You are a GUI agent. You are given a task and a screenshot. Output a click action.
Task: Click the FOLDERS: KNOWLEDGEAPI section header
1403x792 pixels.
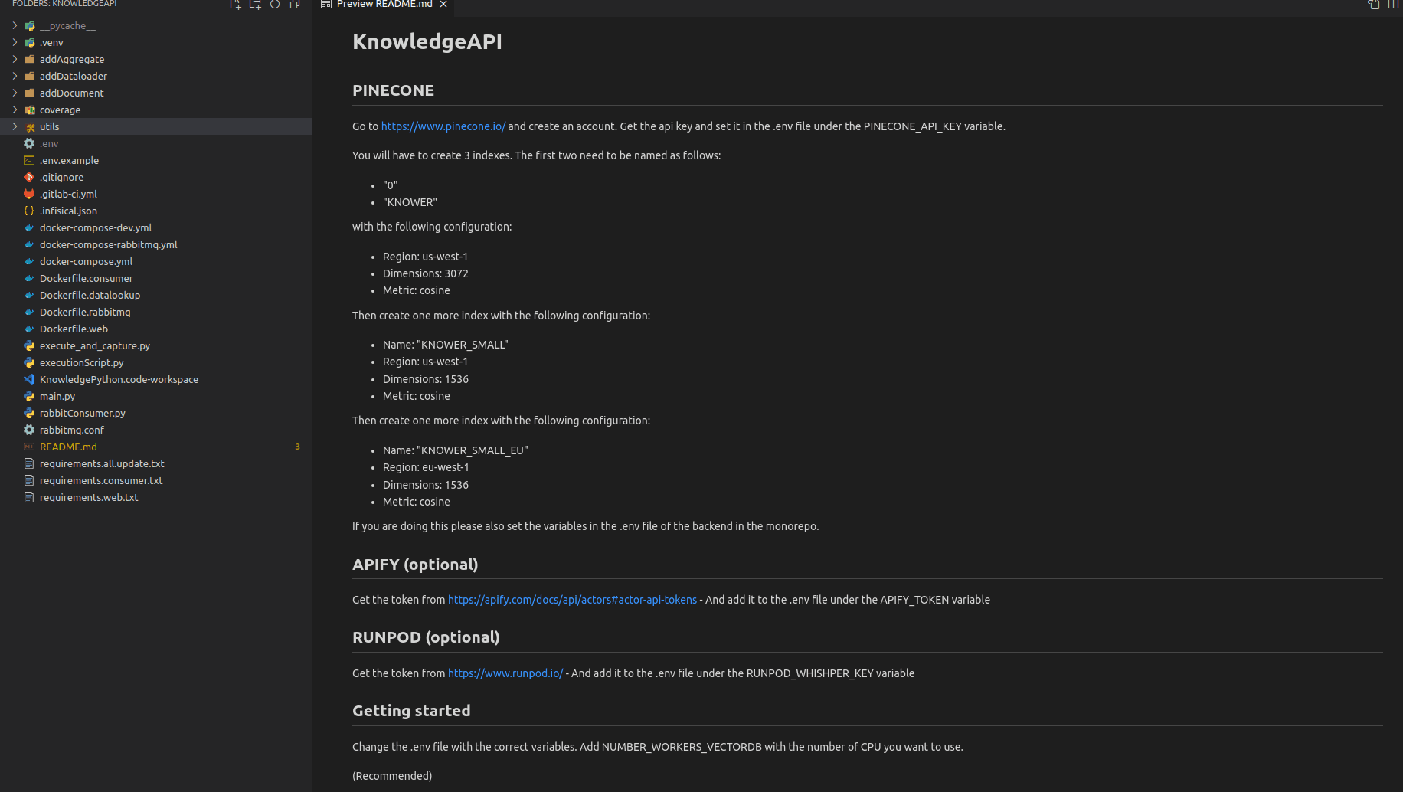(64, 4)
